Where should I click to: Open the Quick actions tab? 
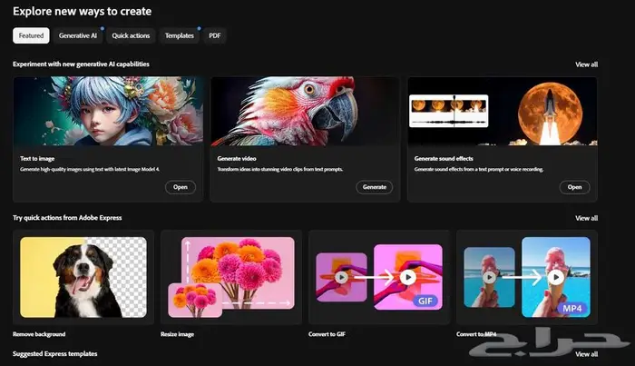[x=131, y=35]
